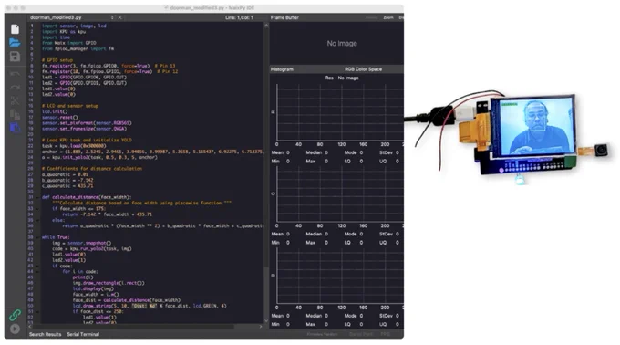
Task: Click the Copy icon in the sidebar
Action: [15, 114]
